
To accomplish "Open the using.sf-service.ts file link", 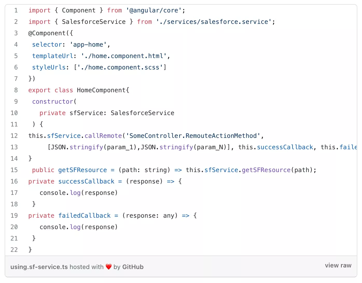I will 39,267.
